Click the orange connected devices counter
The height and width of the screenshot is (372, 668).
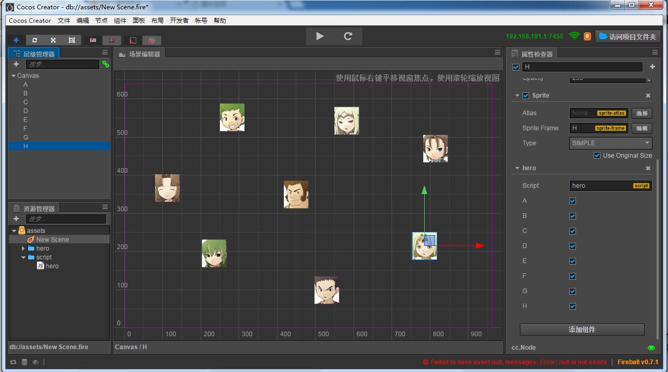pos(587,36)
